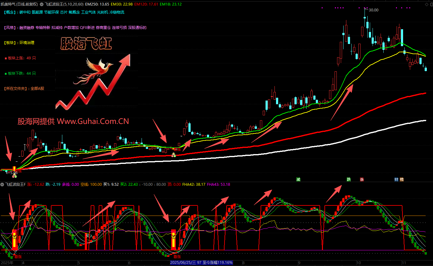Click the 榜 ranking marker icon

coord(402,180)
